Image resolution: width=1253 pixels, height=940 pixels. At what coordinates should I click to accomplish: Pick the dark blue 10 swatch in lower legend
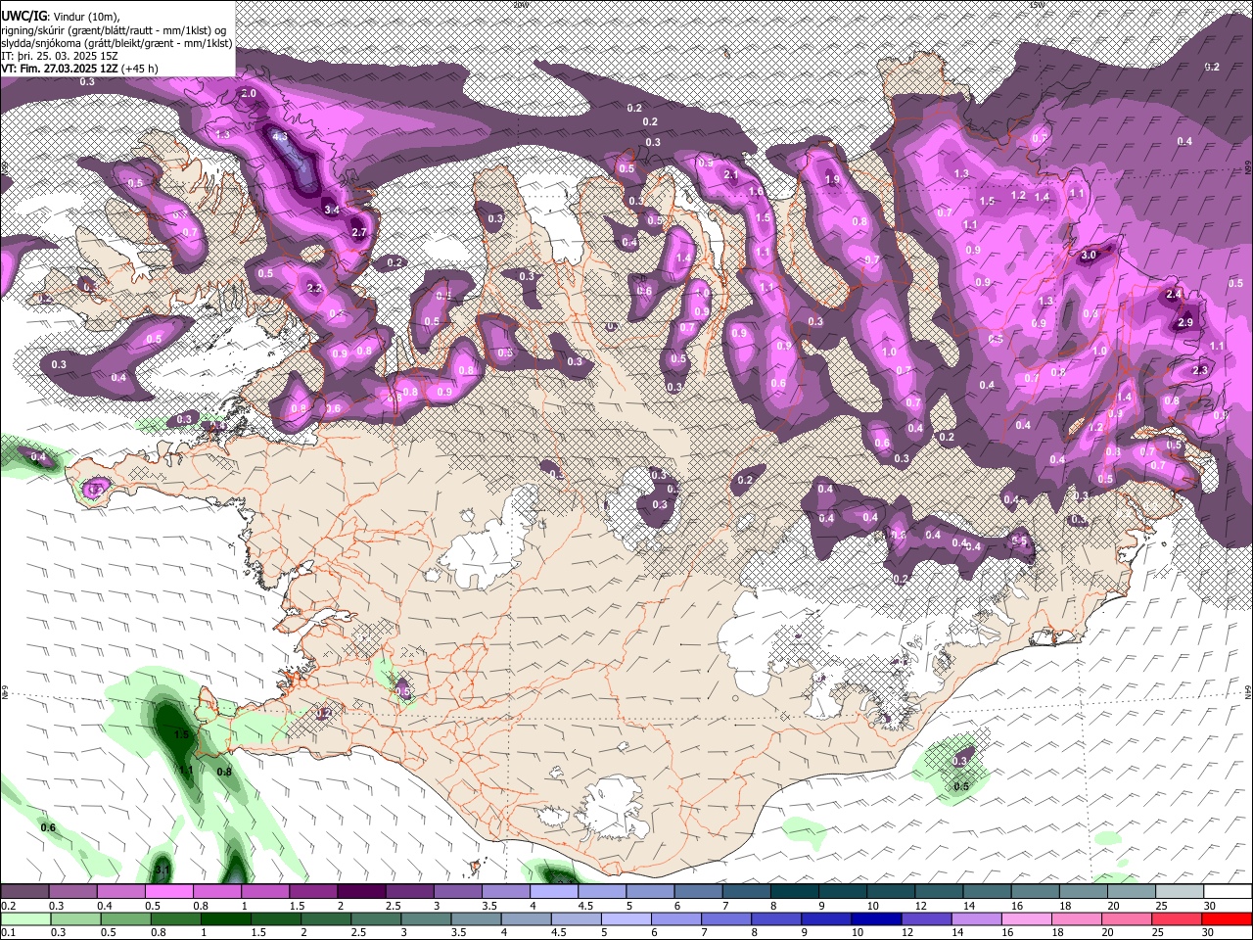coord(875,919)
